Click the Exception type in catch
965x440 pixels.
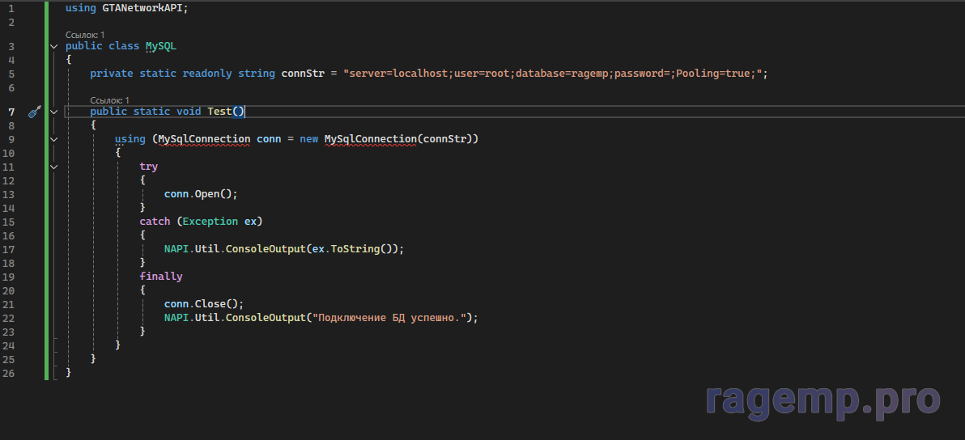coord(210,222)
